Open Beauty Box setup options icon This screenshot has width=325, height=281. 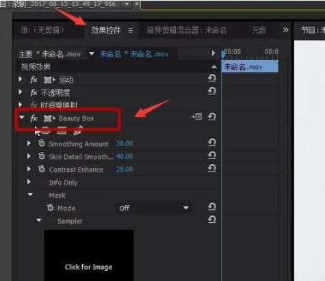click(196, 117)
